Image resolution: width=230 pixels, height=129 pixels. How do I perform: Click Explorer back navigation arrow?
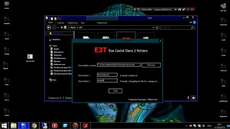[49, 27]
